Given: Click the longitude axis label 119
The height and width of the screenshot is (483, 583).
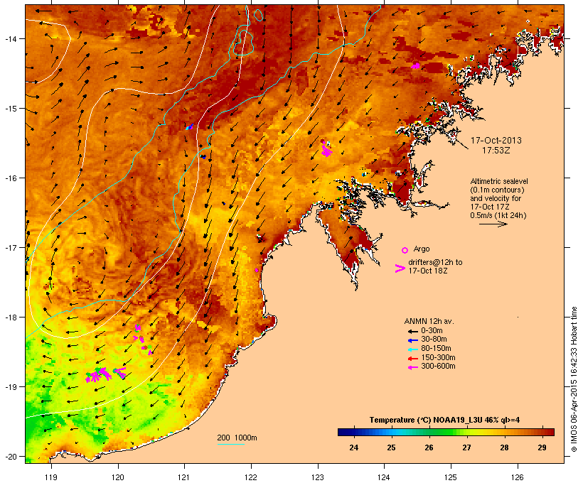Looking at the screenshot, I should (x=51, y=477).
